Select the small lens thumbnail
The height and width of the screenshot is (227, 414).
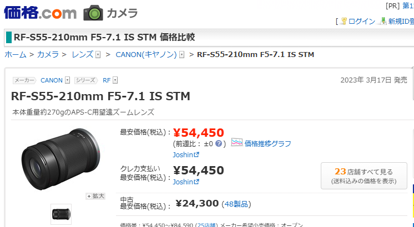click(61, 214)
